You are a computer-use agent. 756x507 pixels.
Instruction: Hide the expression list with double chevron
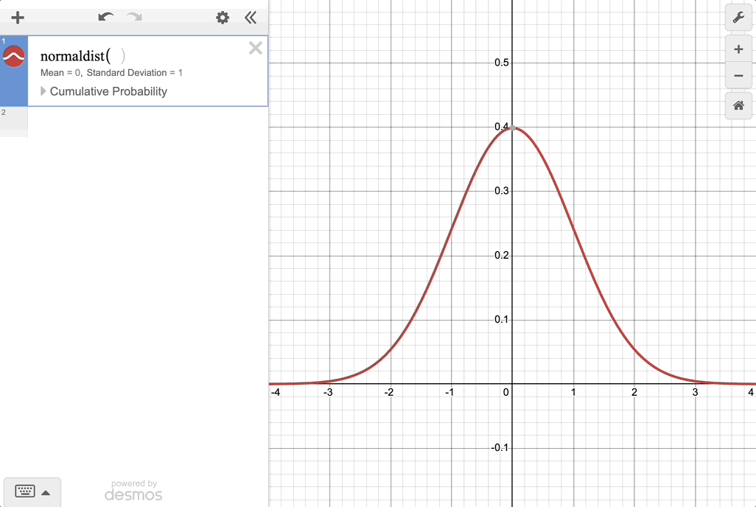coord(251,18)
